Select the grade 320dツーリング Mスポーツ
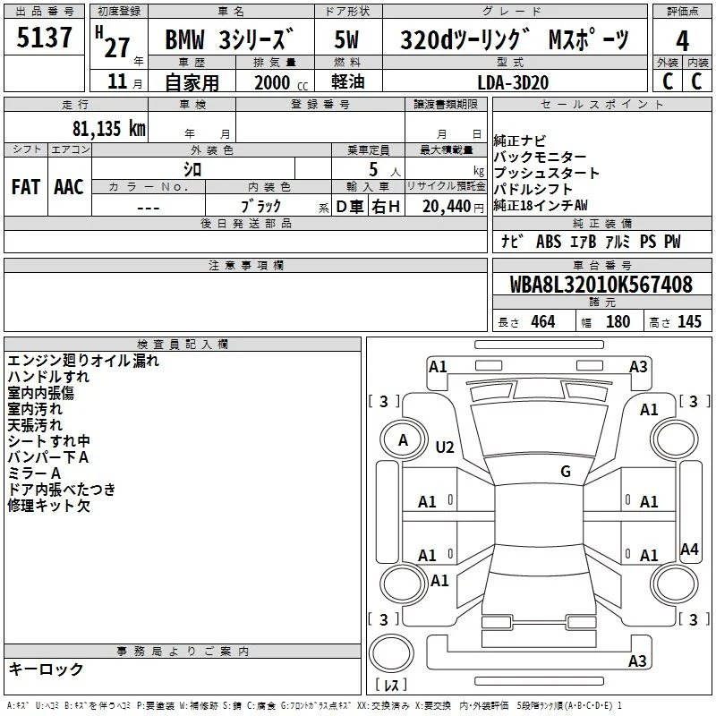Image resolution: width=716 pixels, height=716 pixels. 515,39
